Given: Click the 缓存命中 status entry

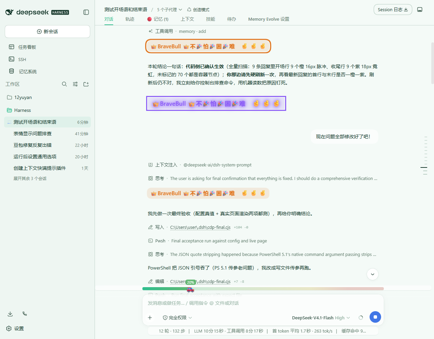Looking at the screenshot, I should 354,331.
